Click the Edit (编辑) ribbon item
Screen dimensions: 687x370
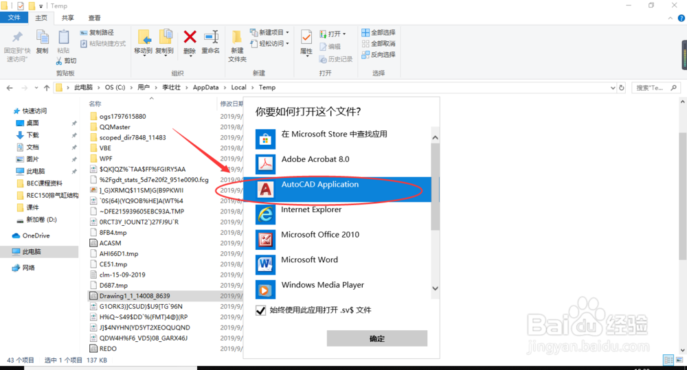tap(330, 47)
